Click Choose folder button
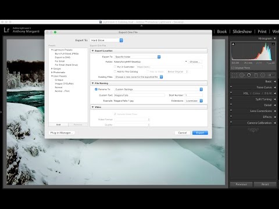279x209 pixels. [195, 62]
